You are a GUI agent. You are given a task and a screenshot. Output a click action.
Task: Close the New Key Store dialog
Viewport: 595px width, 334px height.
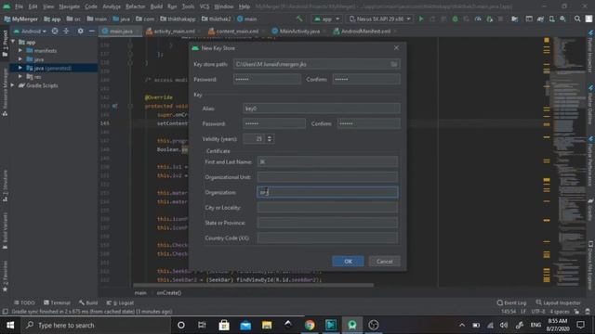396,47
